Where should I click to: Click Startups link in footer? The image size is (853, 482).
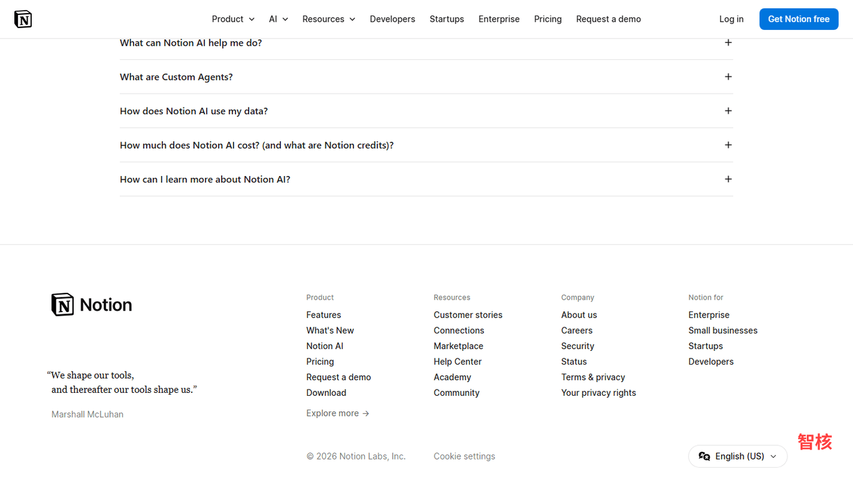click(706, 347)
